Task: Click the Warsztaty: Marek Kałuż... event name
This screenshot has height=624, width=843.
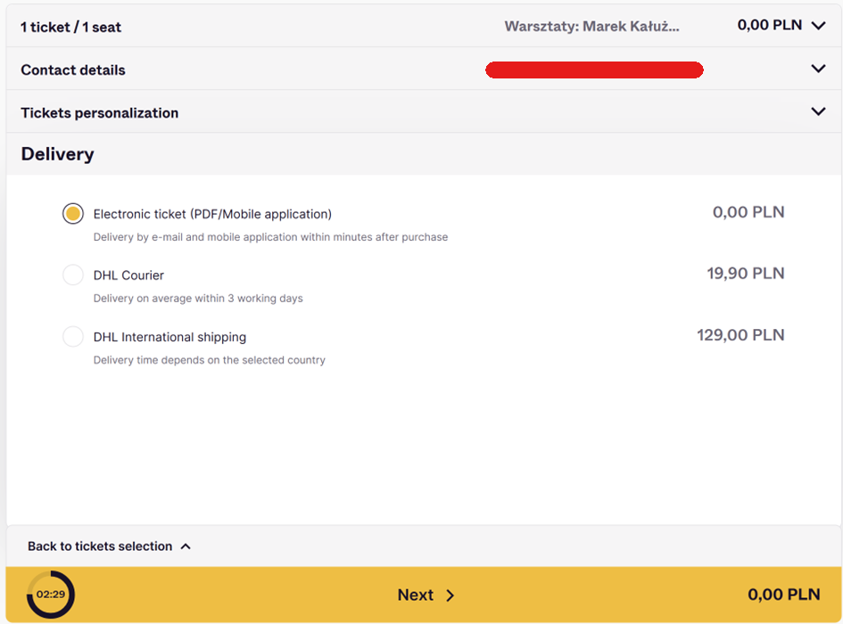Action: (592, 27)
